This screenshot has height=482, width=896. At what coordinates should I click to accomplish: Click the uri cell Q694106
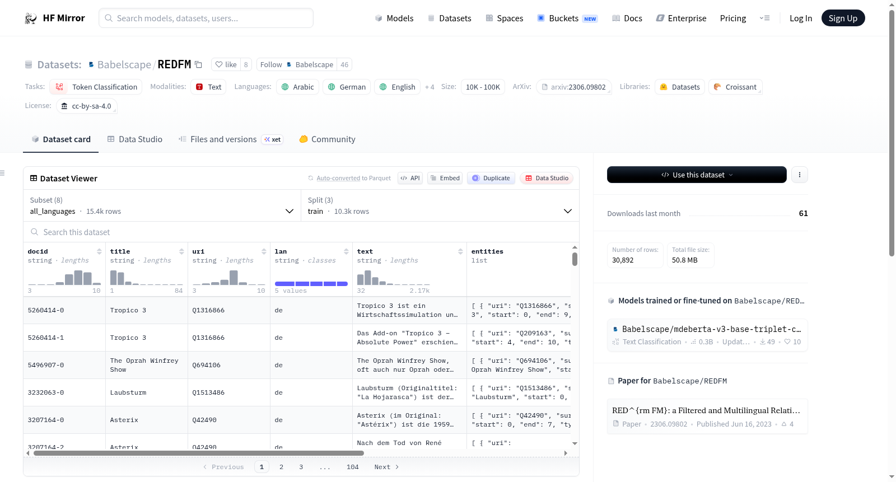point(229,365)
